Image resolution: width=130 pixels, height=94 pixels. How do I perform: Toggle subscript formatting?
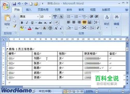(x=45, y=23)
